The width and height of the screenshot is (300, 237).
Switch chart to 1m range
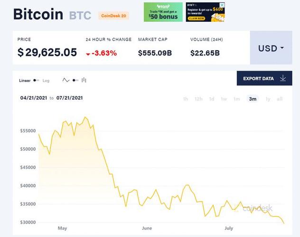point(236,99)
